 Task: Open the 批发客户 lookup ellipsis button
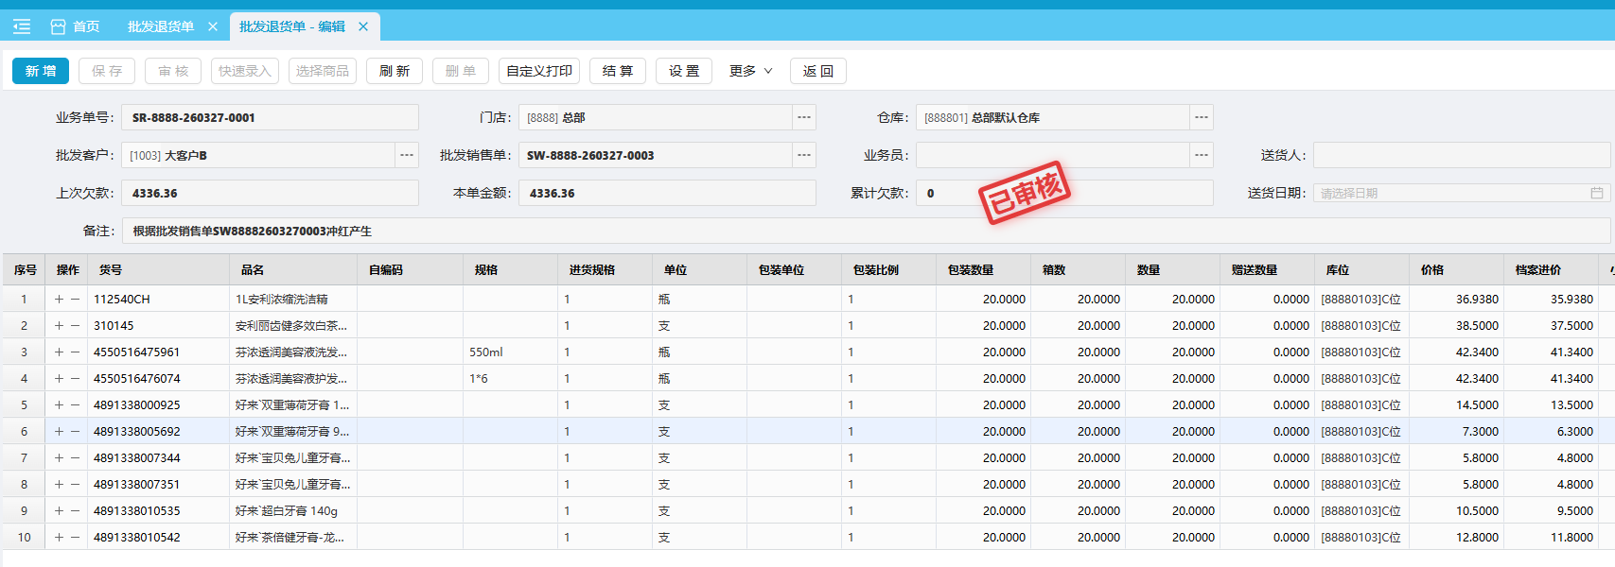click(407, 155)
